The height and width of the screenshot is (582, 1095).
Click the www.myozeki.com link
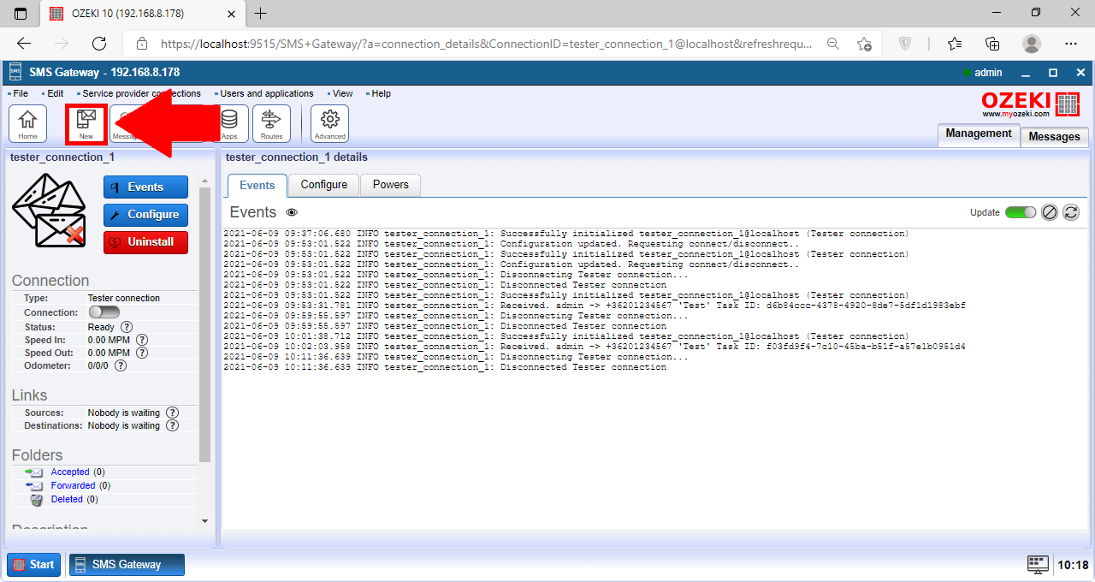(x=1015, y=114)
